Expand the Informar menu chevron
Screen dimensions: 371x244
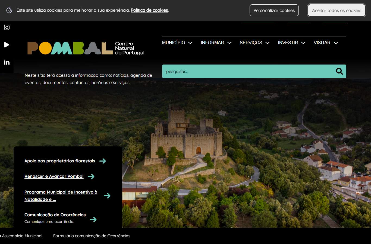229,43
